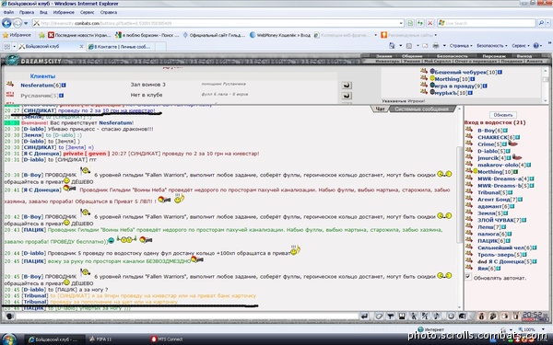
Task: Click the 'Персонаж' game menu button
Action: (x=494, y=56)
